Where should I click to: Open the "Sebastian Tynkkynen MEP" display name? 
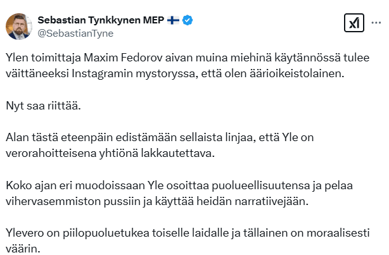click(101, 20)
